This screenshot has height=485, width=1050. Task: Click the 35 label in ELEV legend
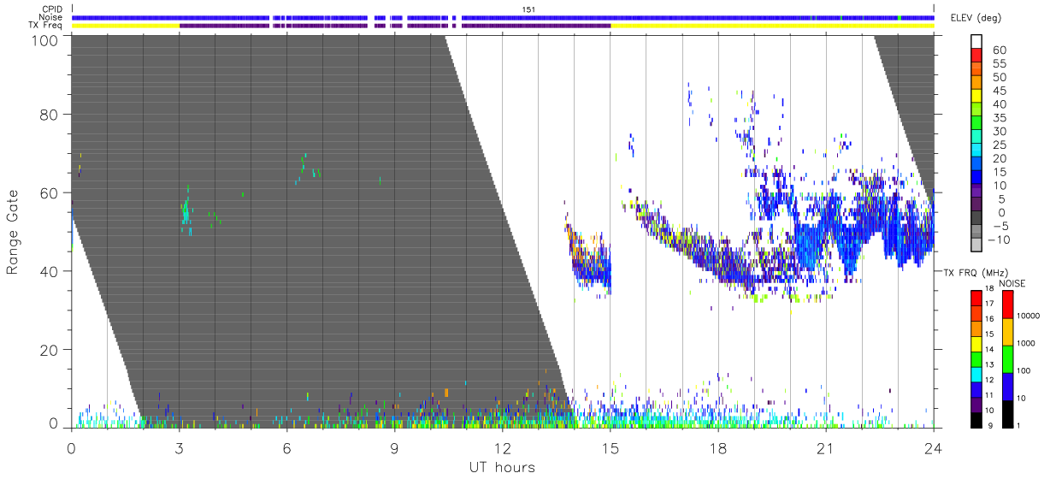pyautogui.click(x=999, y=118)
